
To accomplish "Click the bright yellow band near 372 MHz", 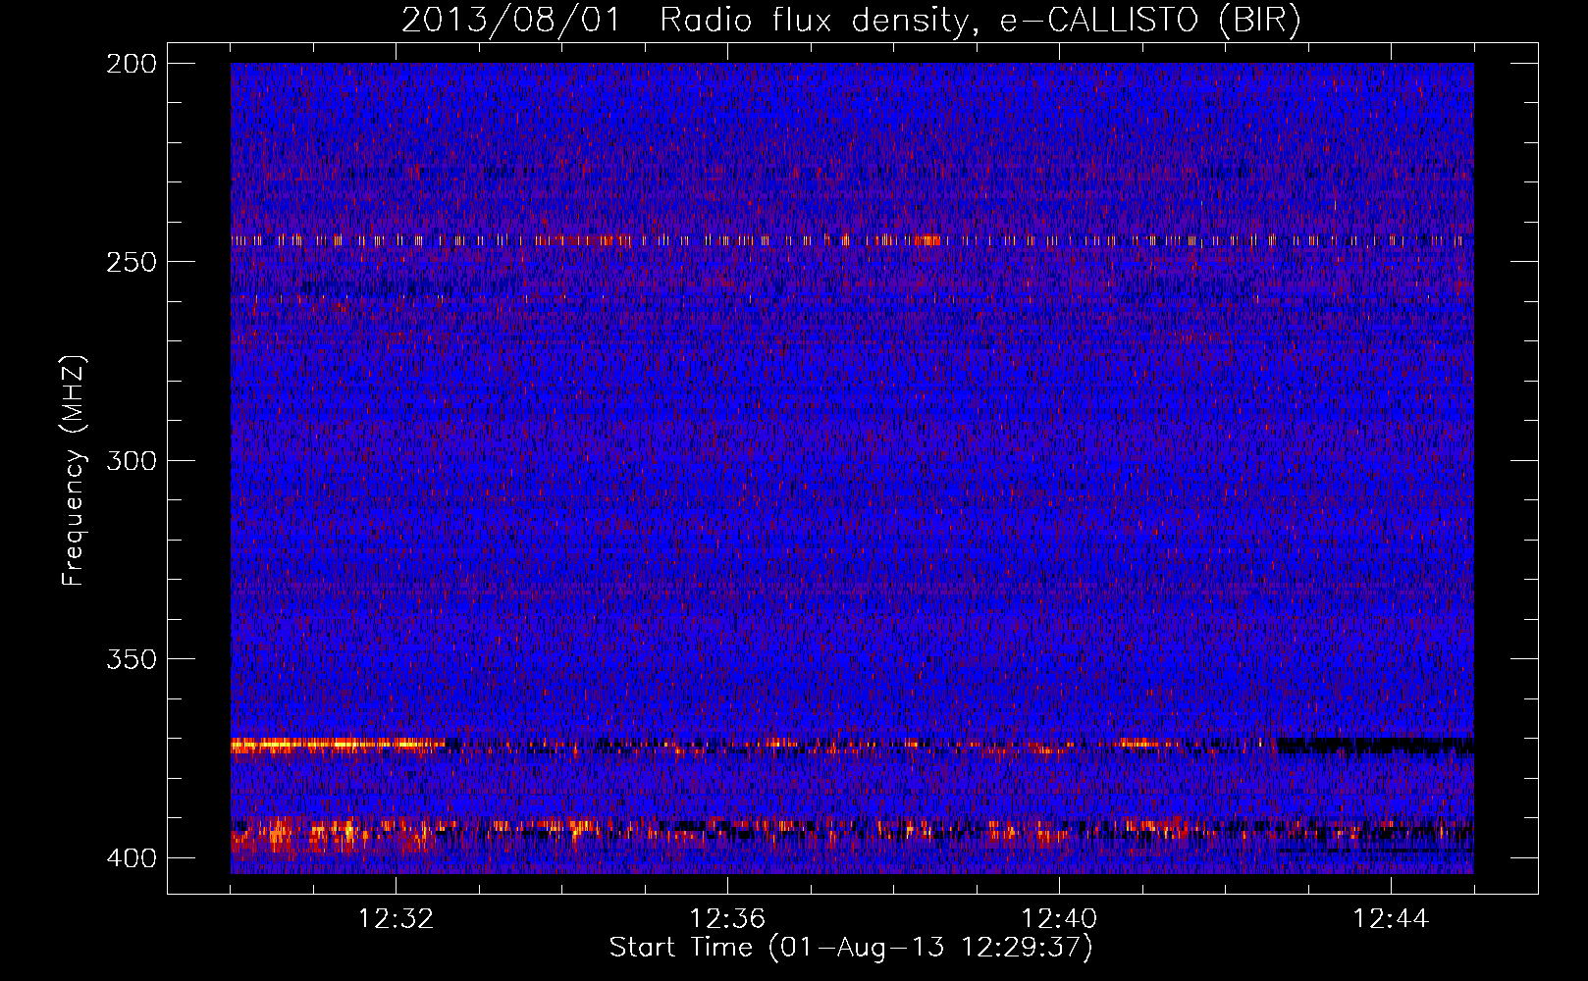I will click(x=339, y=745).
